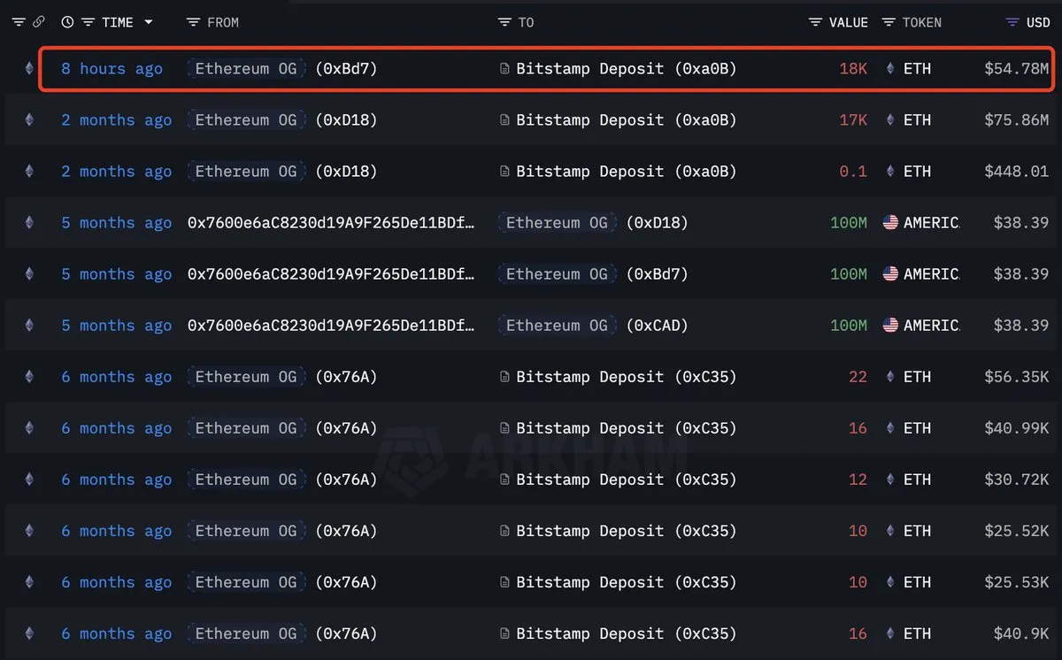Click the purple filter icon next to USD
The width and height of the screenshot is (1062, 660).
[1012, 22]
